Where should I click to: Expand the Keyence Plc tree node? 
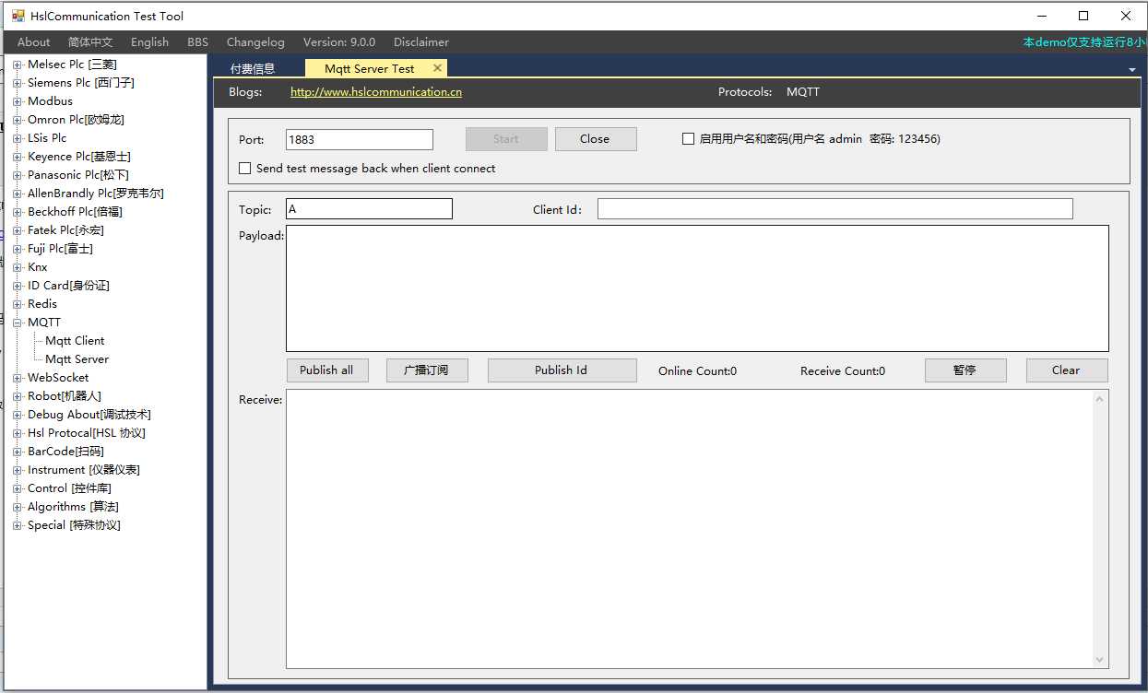pyautogui.click(x=18, y=157)
